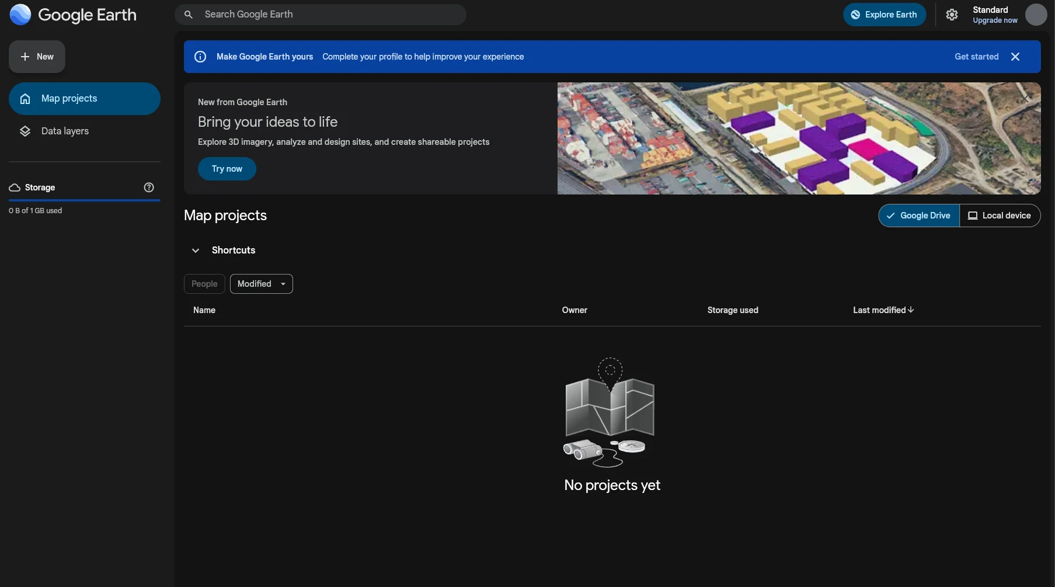1055x587 pixels.
Task: Click the cloud Storage icon
Action: [15, 187]
